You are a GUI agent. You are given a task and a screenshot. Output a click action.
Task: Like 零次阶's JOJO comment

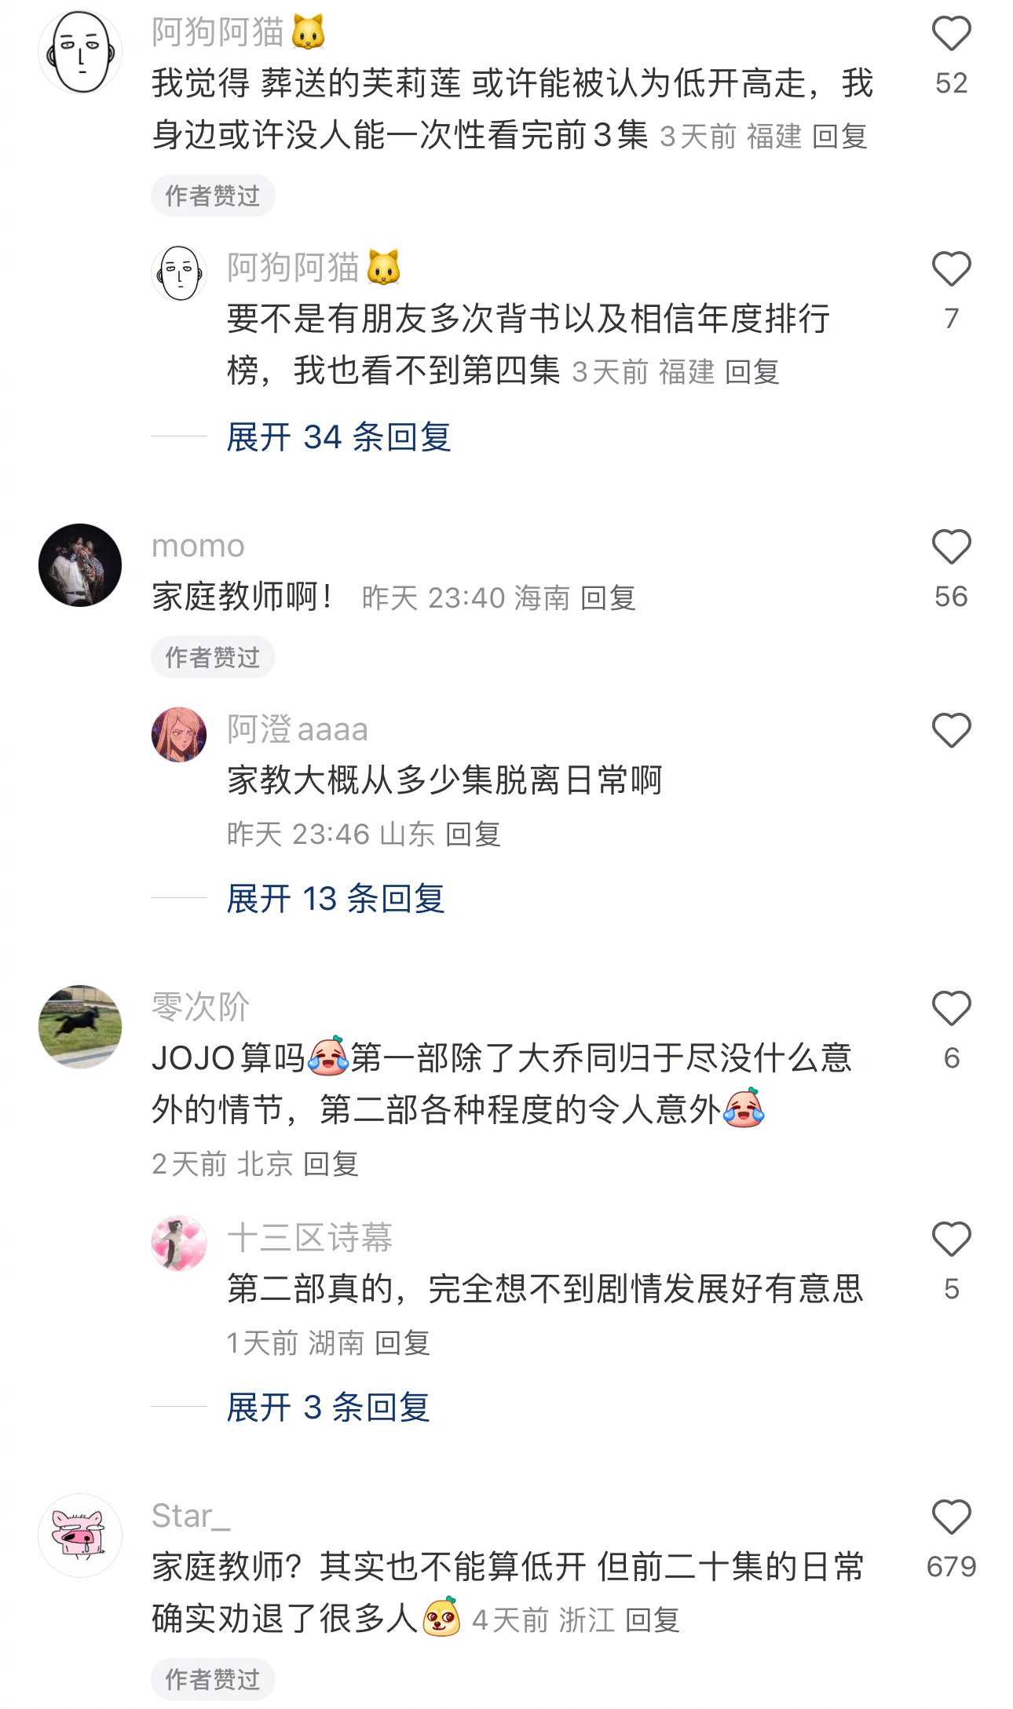pyautogui.click(x=951, y=1009)
